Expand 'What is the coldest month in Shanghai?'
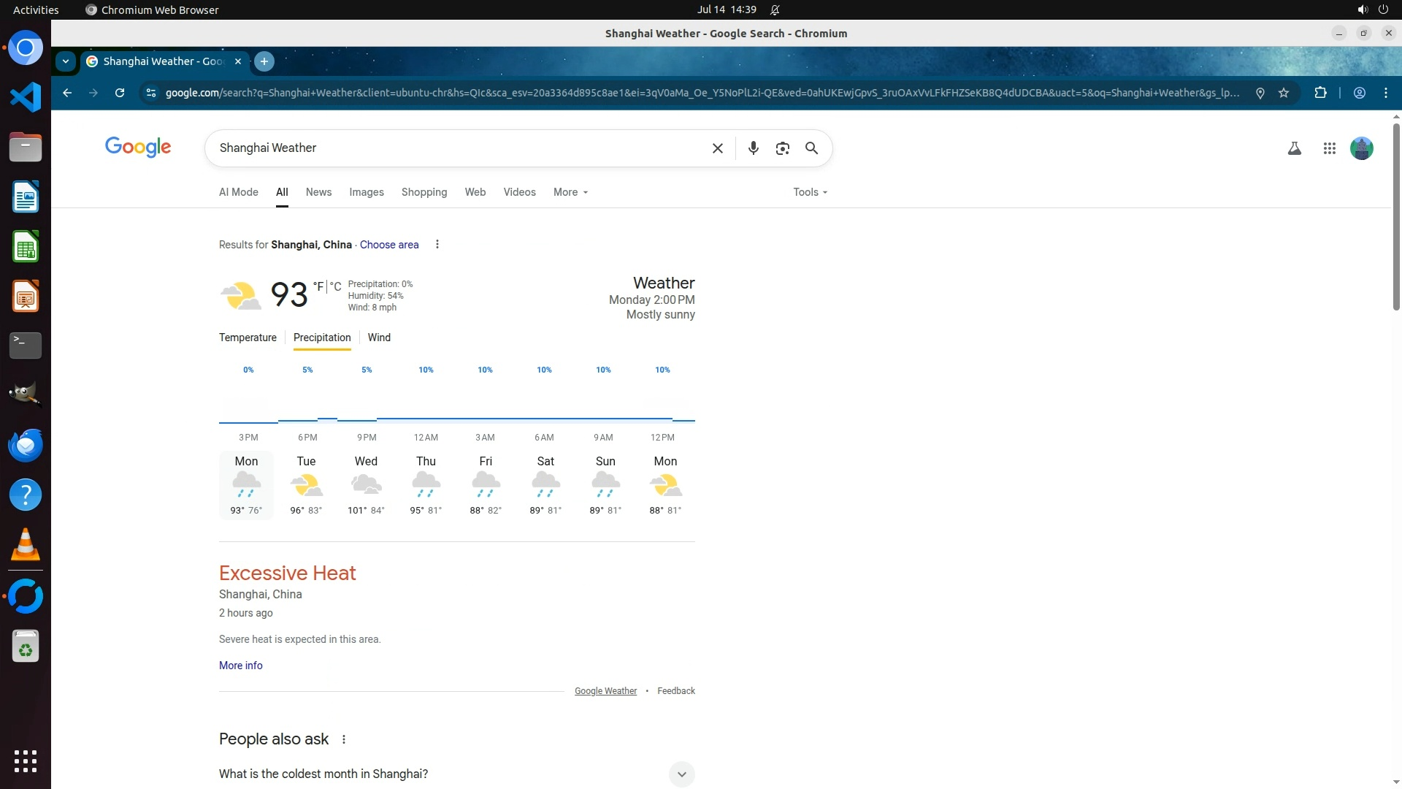 pos(681,774)
